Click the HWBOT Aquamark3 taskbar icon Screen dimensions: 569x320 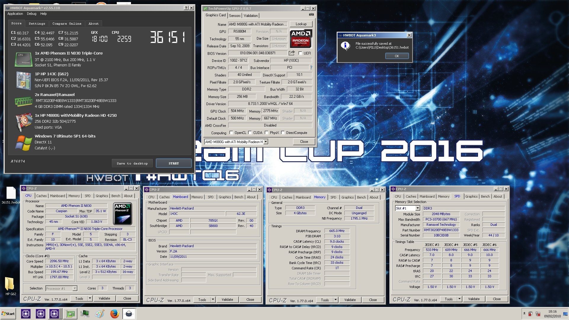click(x=129, y=314)
